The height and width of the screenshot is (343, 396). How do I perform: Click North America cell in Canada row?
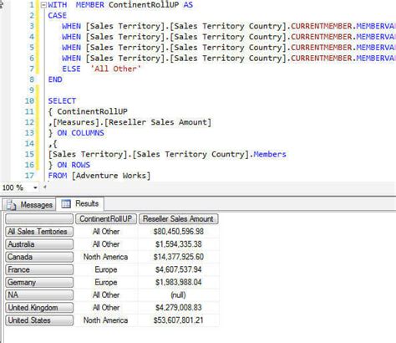coord(106,257)
